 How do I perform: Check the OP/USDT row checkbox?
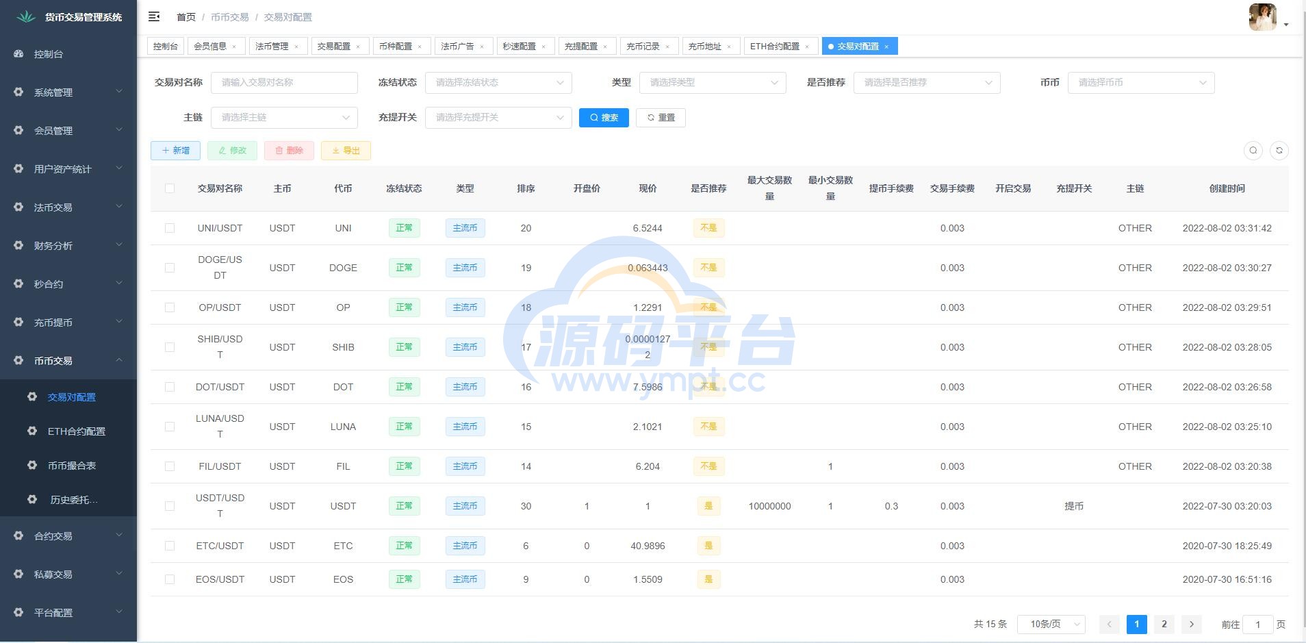170,307
